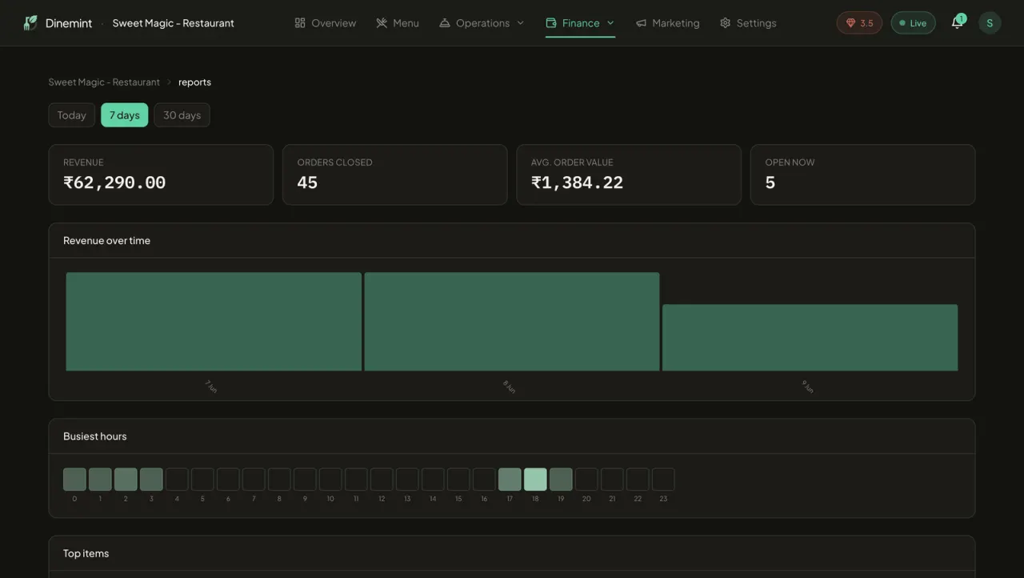Click the hour 19 busiest-hours cell
Image resolution: width=1024 pixels, height=578 pixels.
[x=561, y=480]
